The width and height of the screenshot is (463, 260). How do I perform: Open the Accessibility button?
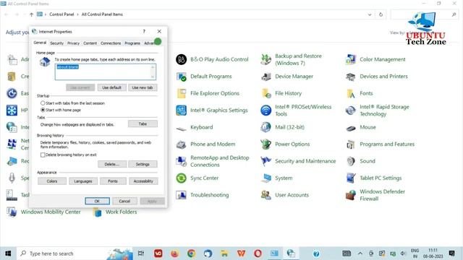143,181
